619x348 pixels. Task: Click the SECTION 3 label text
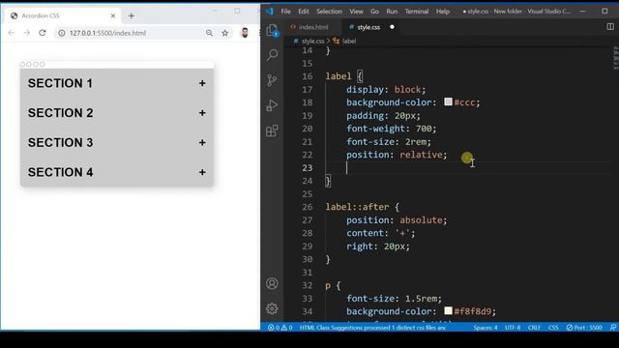pyautogui.click(x=60, y=142)
